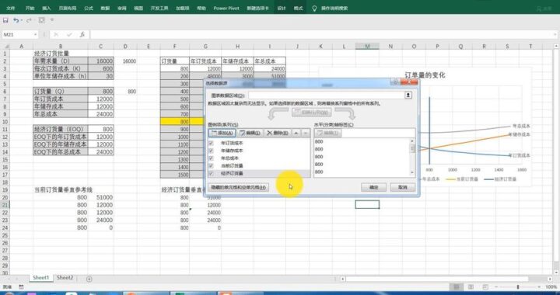Image resolution: width=560 pixels, height=295 pixels.
Task: Open the 设计 chart tools tab
Action: [x=282, y=8]
